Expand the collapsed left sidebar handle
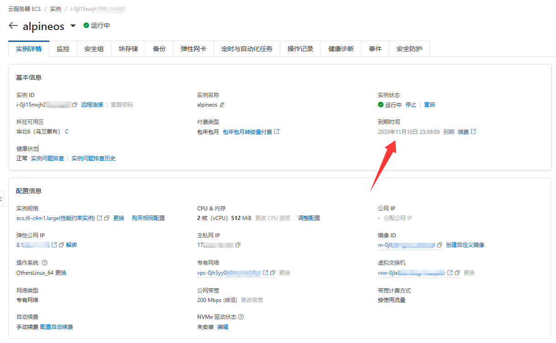Image resolution: width=556 pixels, height=343 pixels. coord(1,199)
